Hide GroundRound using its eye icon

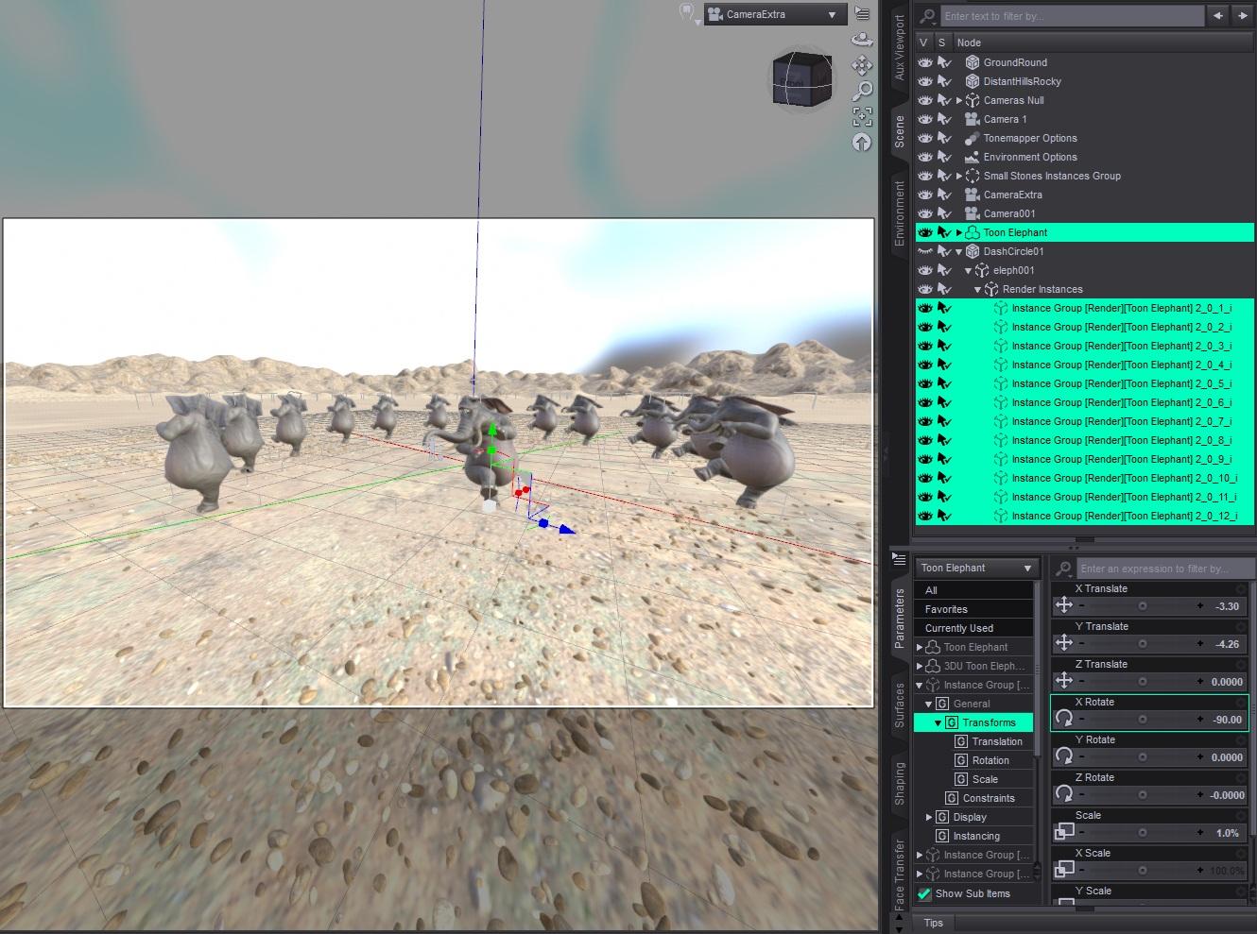point(925,62)
